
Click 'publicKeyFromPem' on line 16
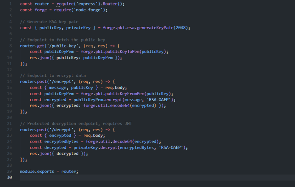[125, 93]
